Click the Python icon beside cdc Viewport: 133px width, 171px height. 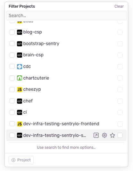pyautogui.click(x=20, y=67)
